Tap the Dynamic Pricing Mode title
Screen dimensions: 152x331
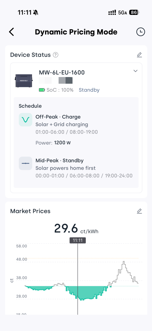coord(76,32)
